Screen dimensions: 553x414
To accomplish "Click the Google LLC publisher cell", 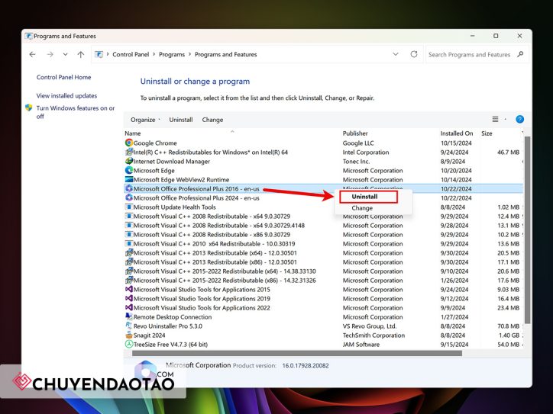I will (x=358, y=143).
